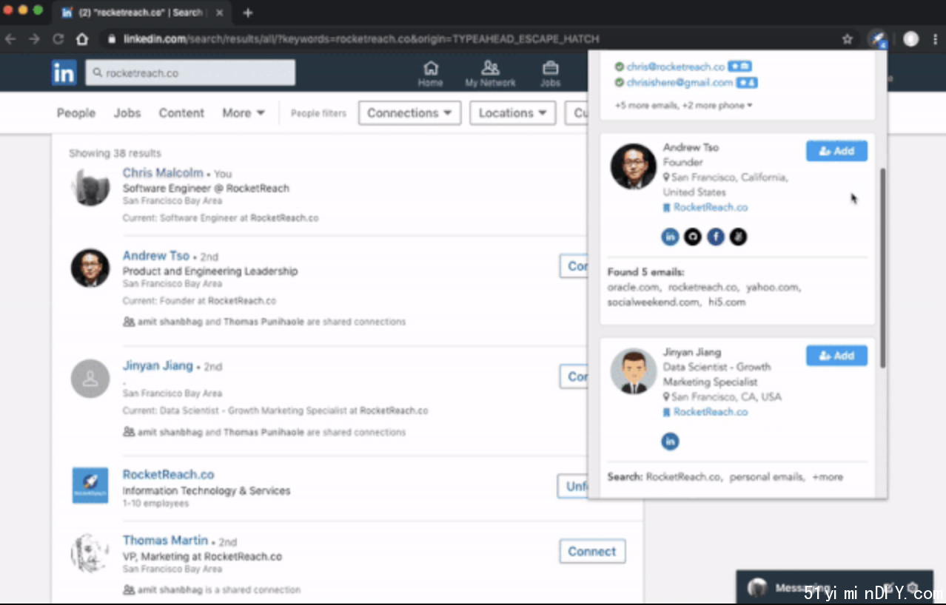Go back to the previous page

[x=10, y=39]
